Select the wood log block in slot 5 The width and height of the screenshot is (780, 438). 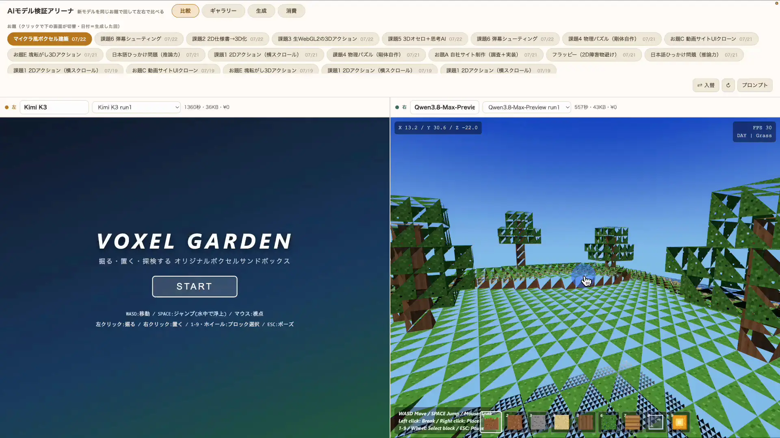[585, 423]
